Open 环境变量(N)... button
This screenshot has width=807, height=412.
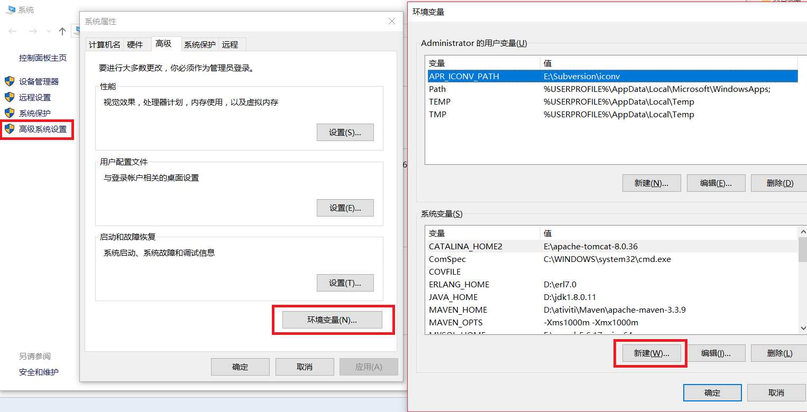(x=332, y=320)
